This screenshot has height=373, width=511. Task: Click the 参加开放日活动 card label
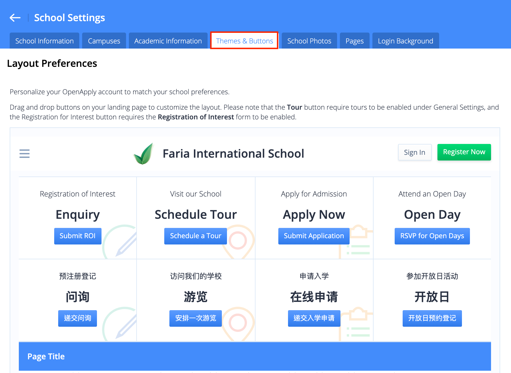[x=432, y=276]
